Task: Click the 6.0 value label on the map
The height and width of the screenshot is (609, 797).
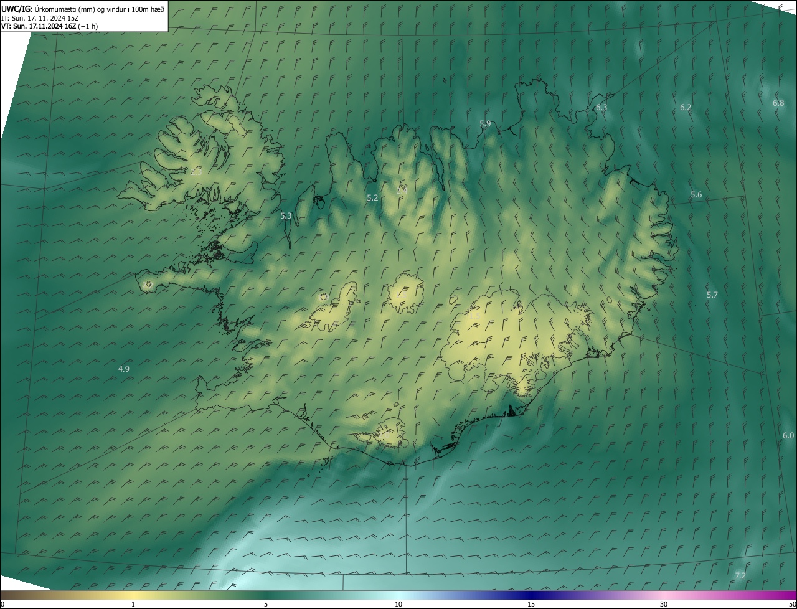Action: tap(788, 436)
